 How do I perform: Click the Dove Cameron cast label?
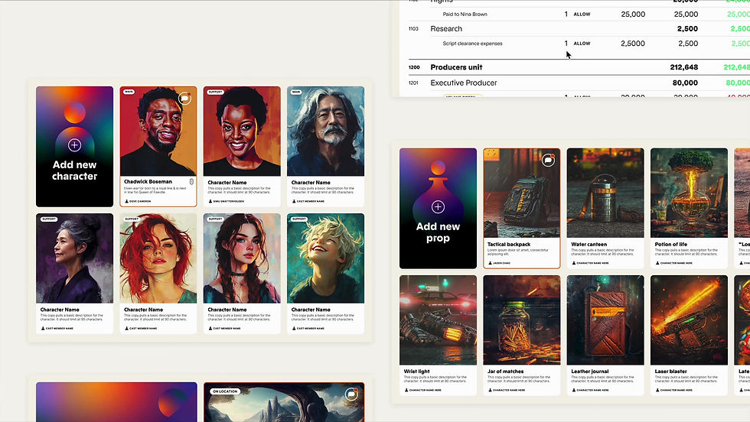pyautogui.click(x=139, y=201)
